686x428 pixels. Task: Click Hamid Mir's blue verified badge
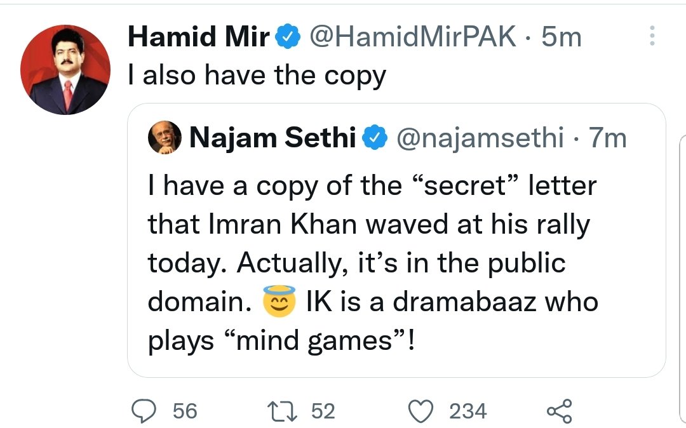[288, 36]
